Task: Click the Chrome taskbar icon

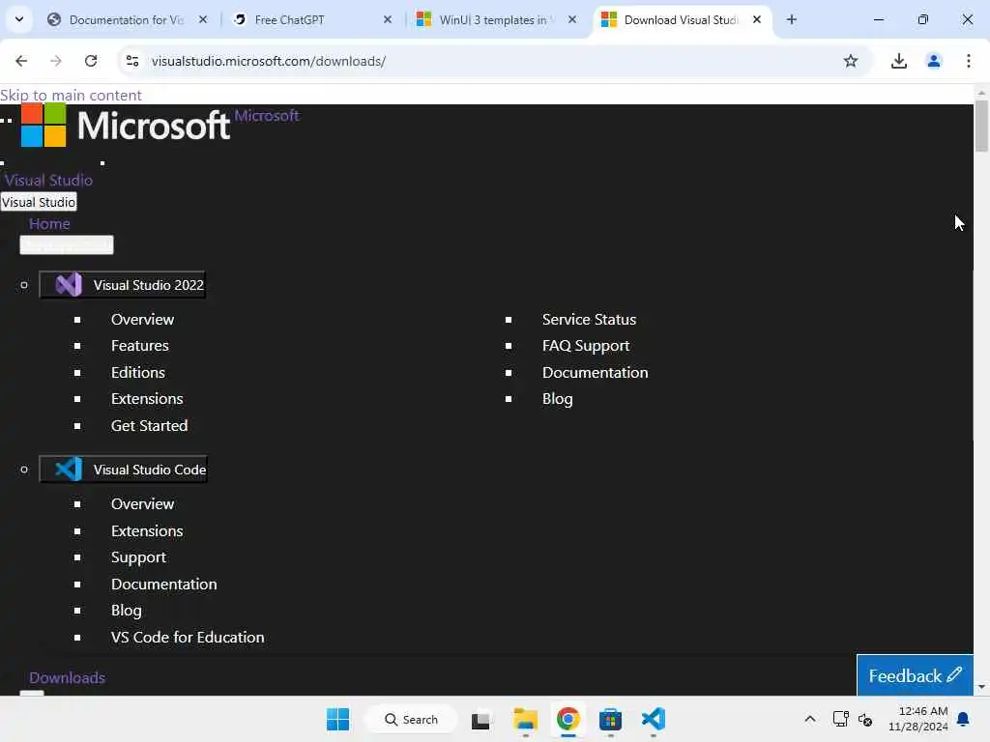Action: click(568, 719)
